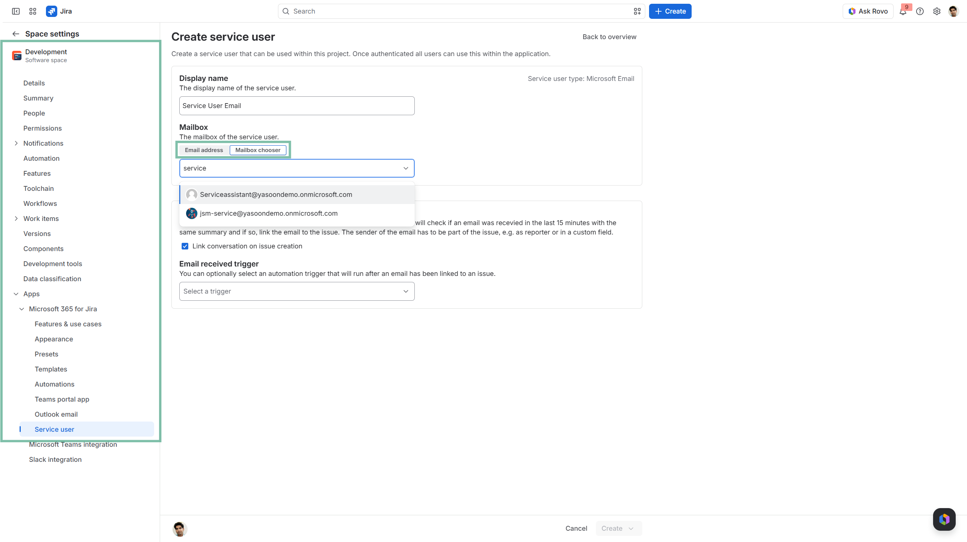Open Outlook email settings
The width and height of the screenshot is (967, 542).
point(56,414)
